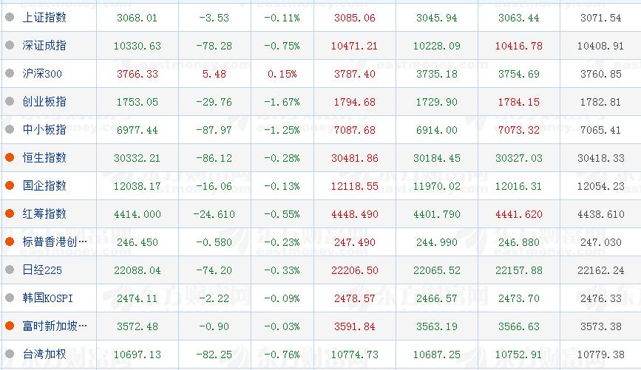The image size is (641, 370).
Task: Click the gray dot beside 韩国KOSPI
Action: pyautogui.click(x=10, y=298)
